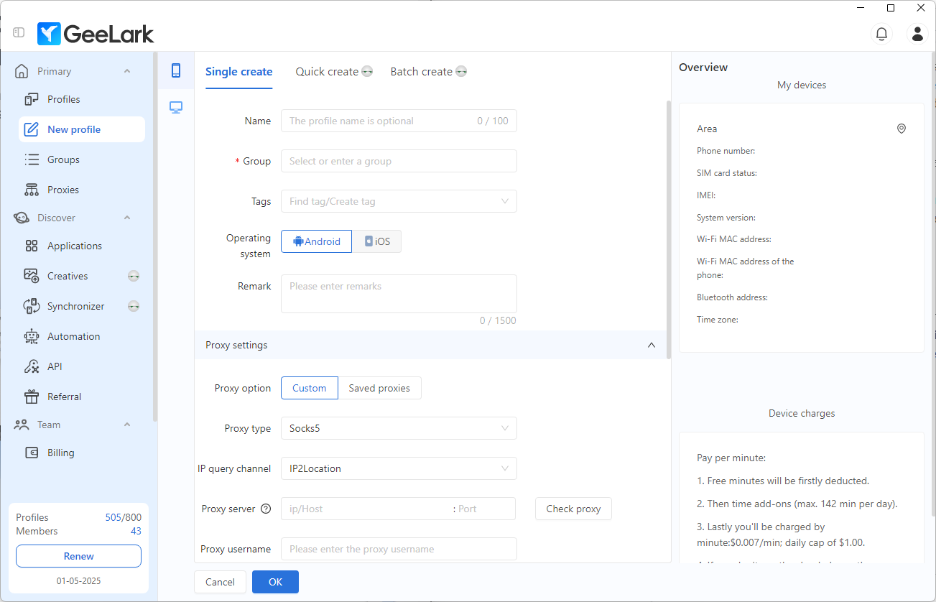Click the Applications grid icon
This screenshot has height=602, width=936.
[32, 246]
